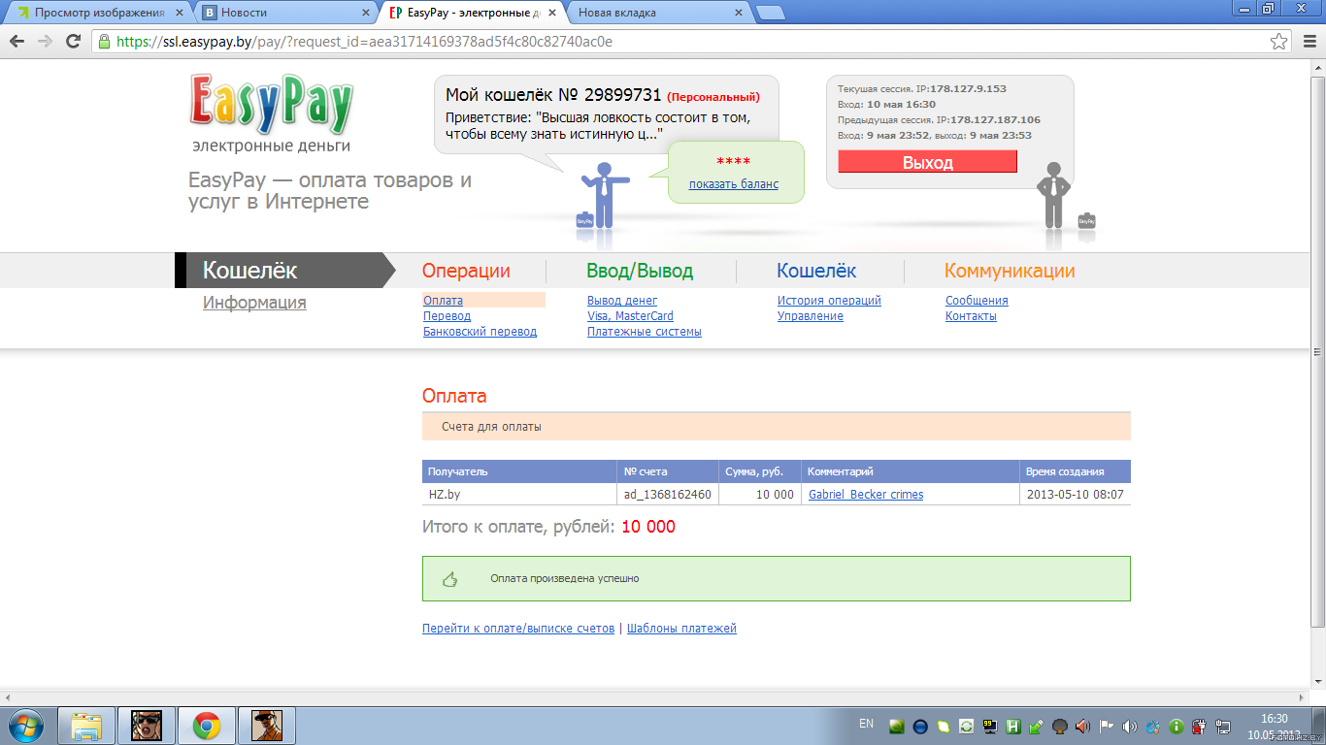Switch to the Новости tab
This screenshot has height=745, width=1326.
point(286,13)
